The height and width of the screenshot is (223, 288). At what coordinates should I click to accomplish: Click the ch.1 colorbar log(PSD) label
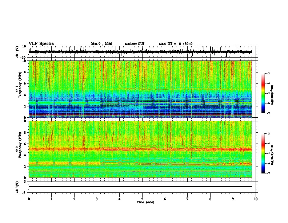(x=272, y=95)
